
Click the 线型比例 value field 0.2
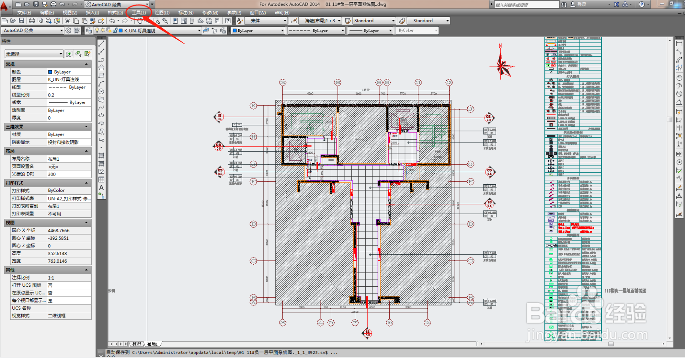point(69,95)
